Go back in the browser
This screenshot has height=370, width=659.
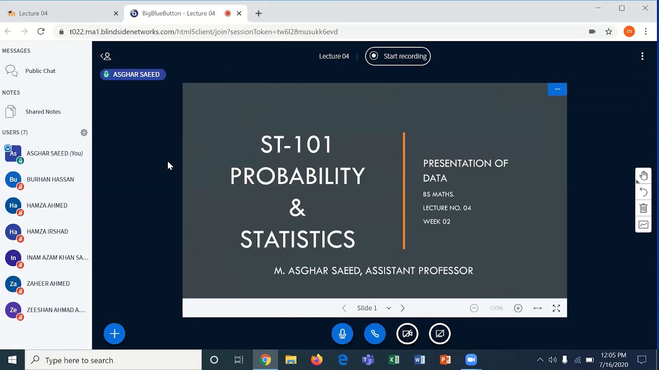click(x=8, y=31)
